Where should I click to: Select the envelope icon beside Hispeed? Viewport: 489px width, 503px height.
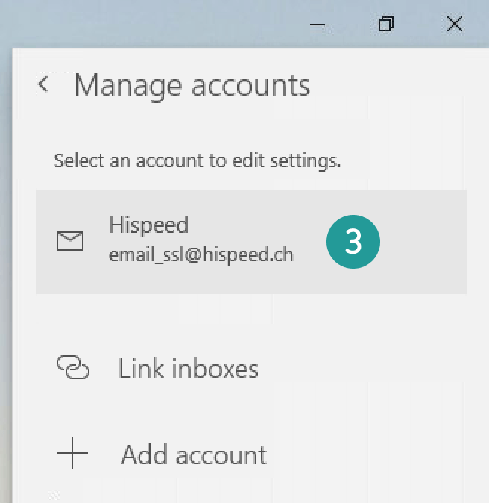point(70,241)
